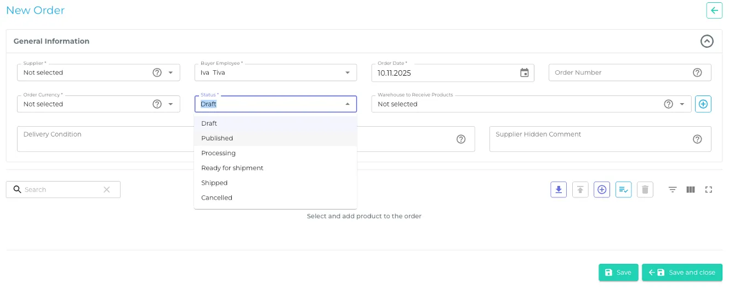Select Published status option
This screenshot has height=294, width=729.
(217, 138)
